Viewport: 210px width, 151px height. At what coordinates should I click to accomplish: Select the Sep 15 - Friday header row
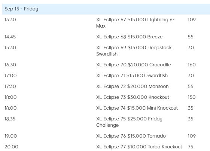click(106, 9)
